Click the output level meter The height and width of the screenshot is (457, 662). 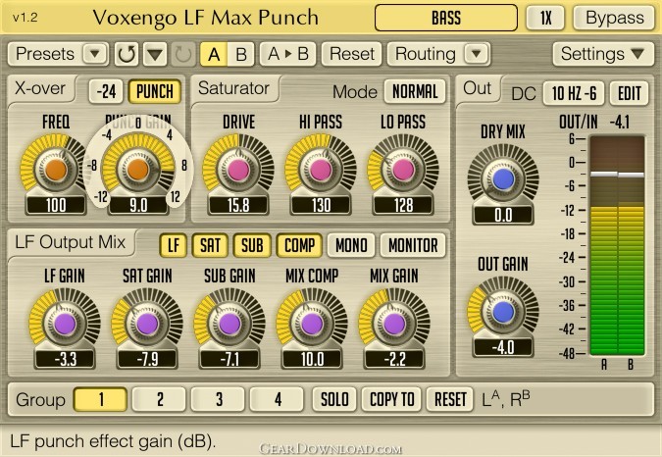tap(617, 245)
